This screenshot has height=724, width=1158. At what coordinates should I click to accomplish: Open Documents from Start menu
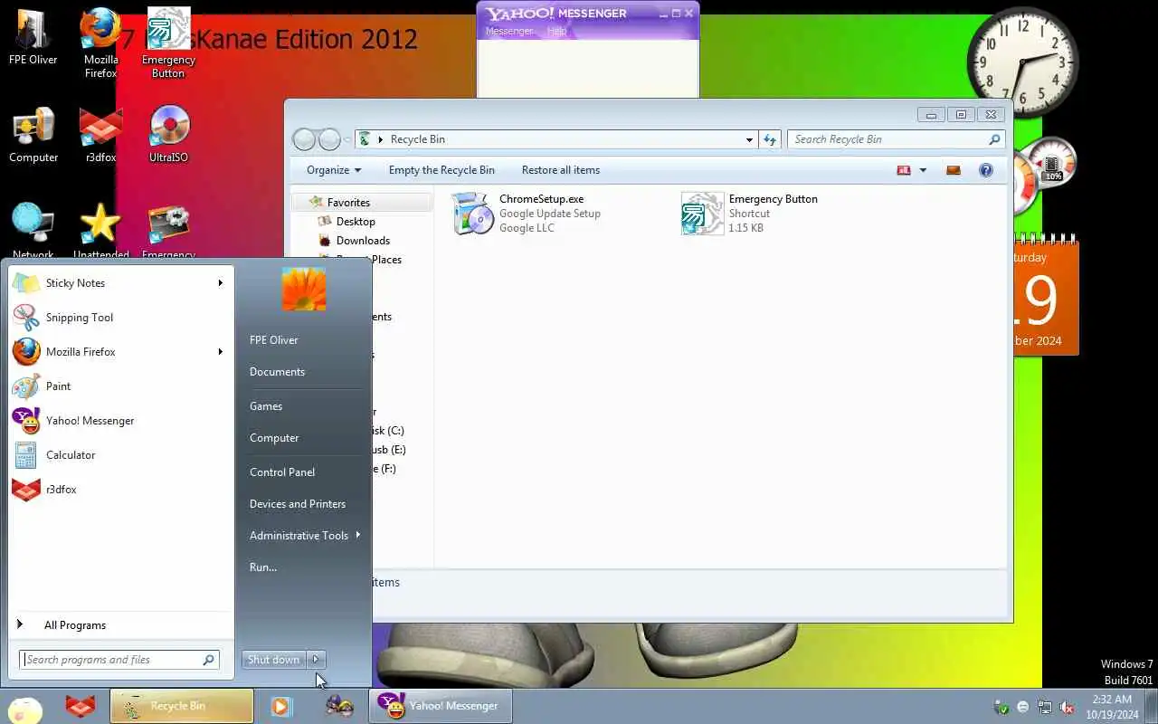(277, 372)
